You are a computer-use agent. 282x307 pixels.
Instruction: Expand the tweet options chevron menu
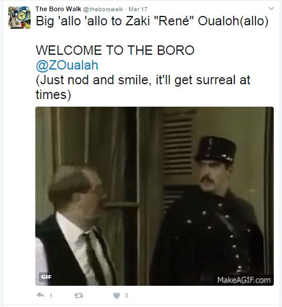(271, 8)
